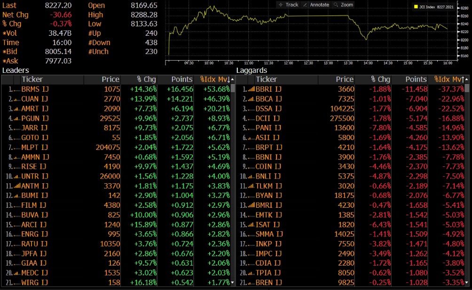The width and height of the screenshot is (472, 290).
Task: Open the BRMS IJ ticker in Leaders
Action: (x=34, y=89)
